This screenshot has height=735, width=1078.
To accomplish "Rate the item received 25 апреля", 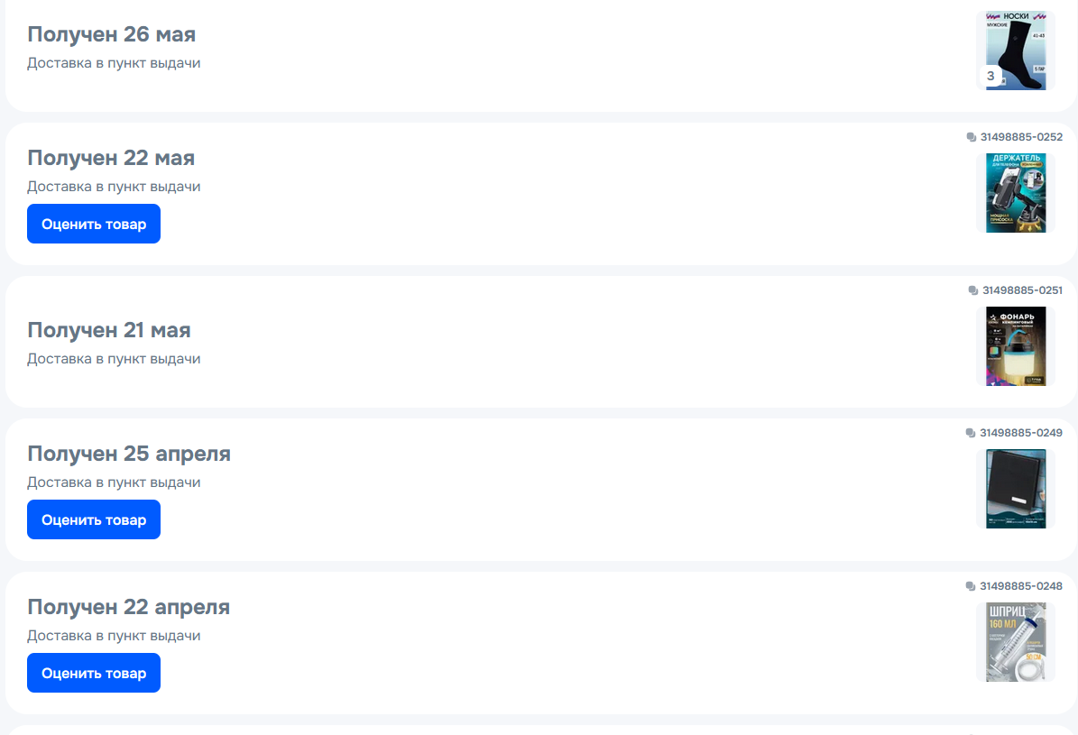I will (94, 519).
